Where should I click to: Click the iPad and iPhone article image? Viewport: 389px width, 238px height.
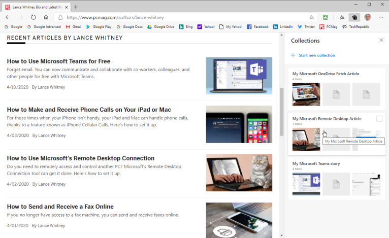point(239,124)
